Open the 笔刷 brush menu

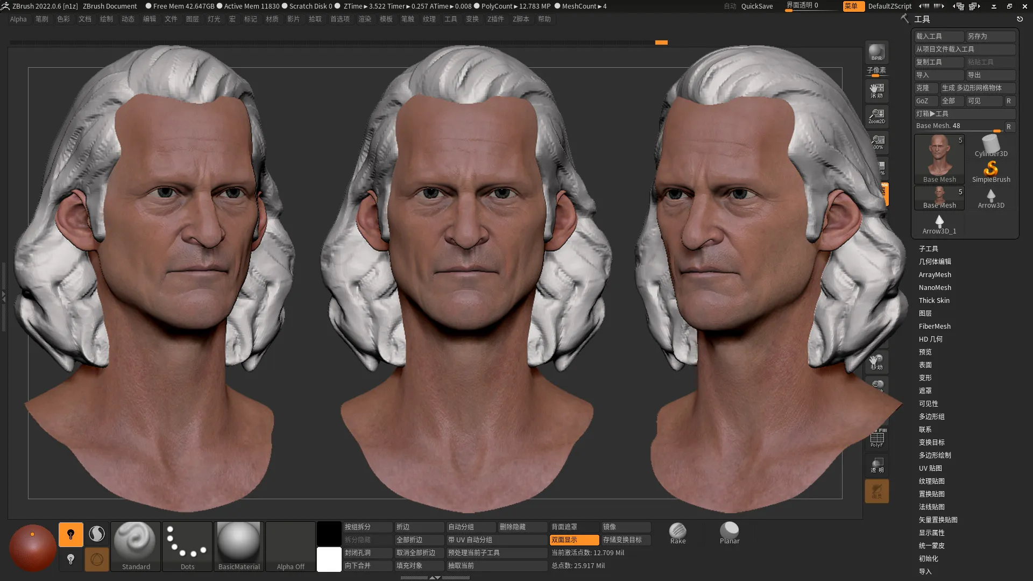41,19
